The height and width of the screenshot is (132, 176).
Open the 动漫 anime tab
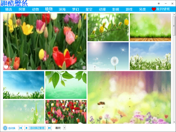(x=102, y=9)
